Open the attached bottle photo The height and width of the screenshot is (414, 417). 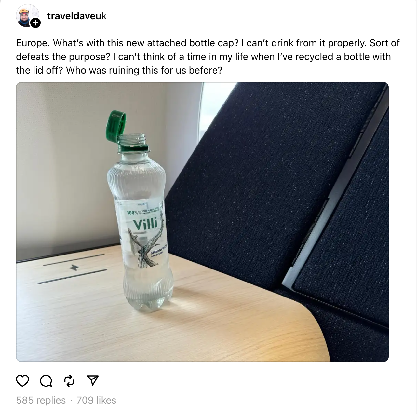coord(202,222)
